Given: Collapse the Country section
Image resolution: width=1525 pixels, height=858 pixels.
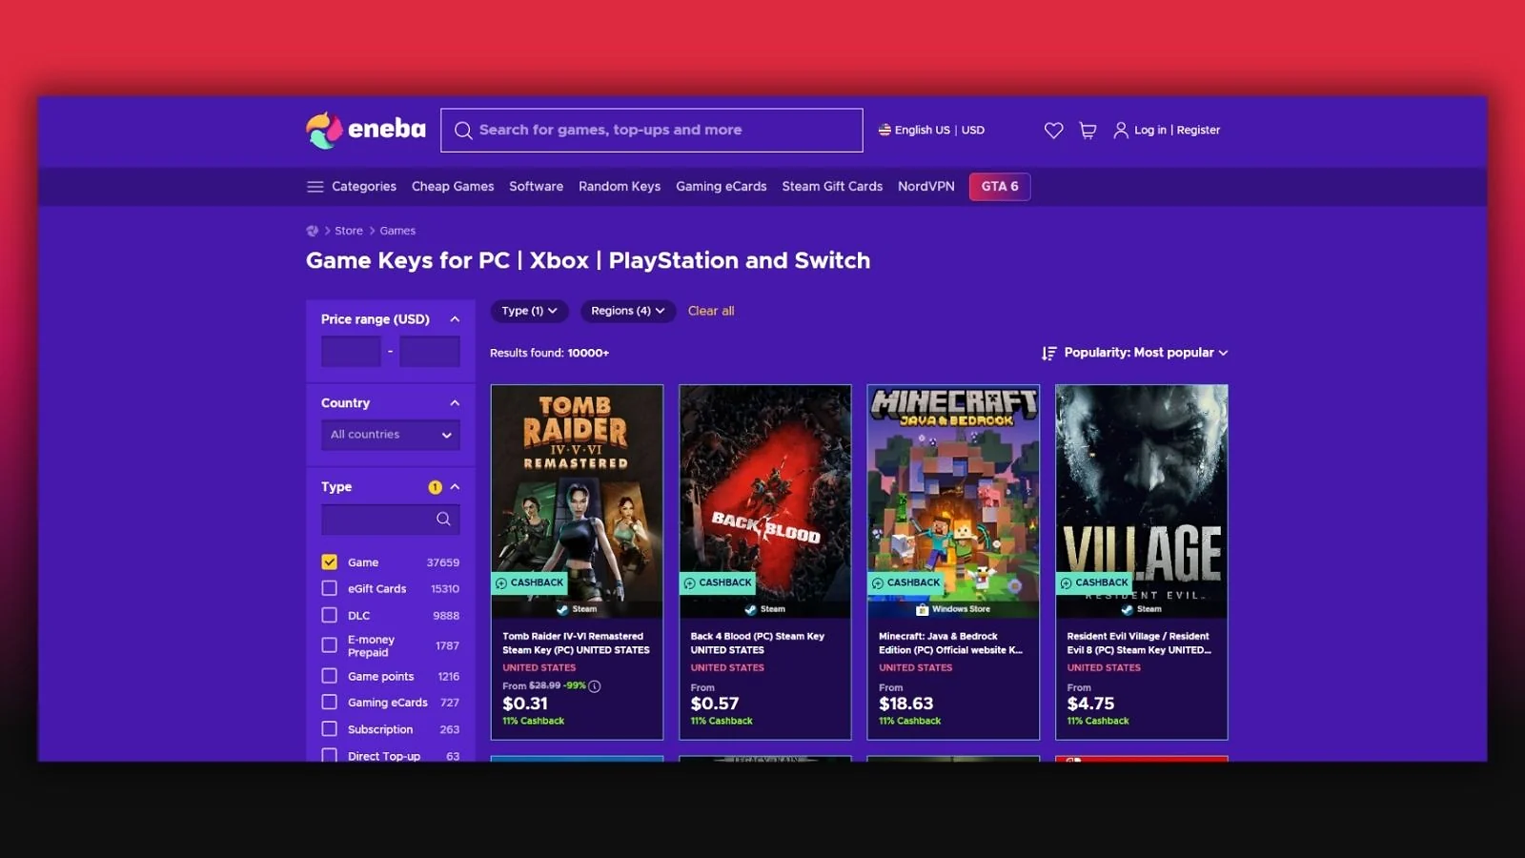Looking at the screenshot, I should coord(455,403).
